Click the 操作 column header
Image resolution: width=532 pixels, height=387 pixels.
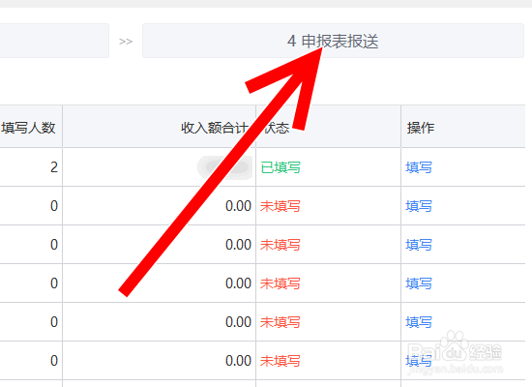[421, 128]
